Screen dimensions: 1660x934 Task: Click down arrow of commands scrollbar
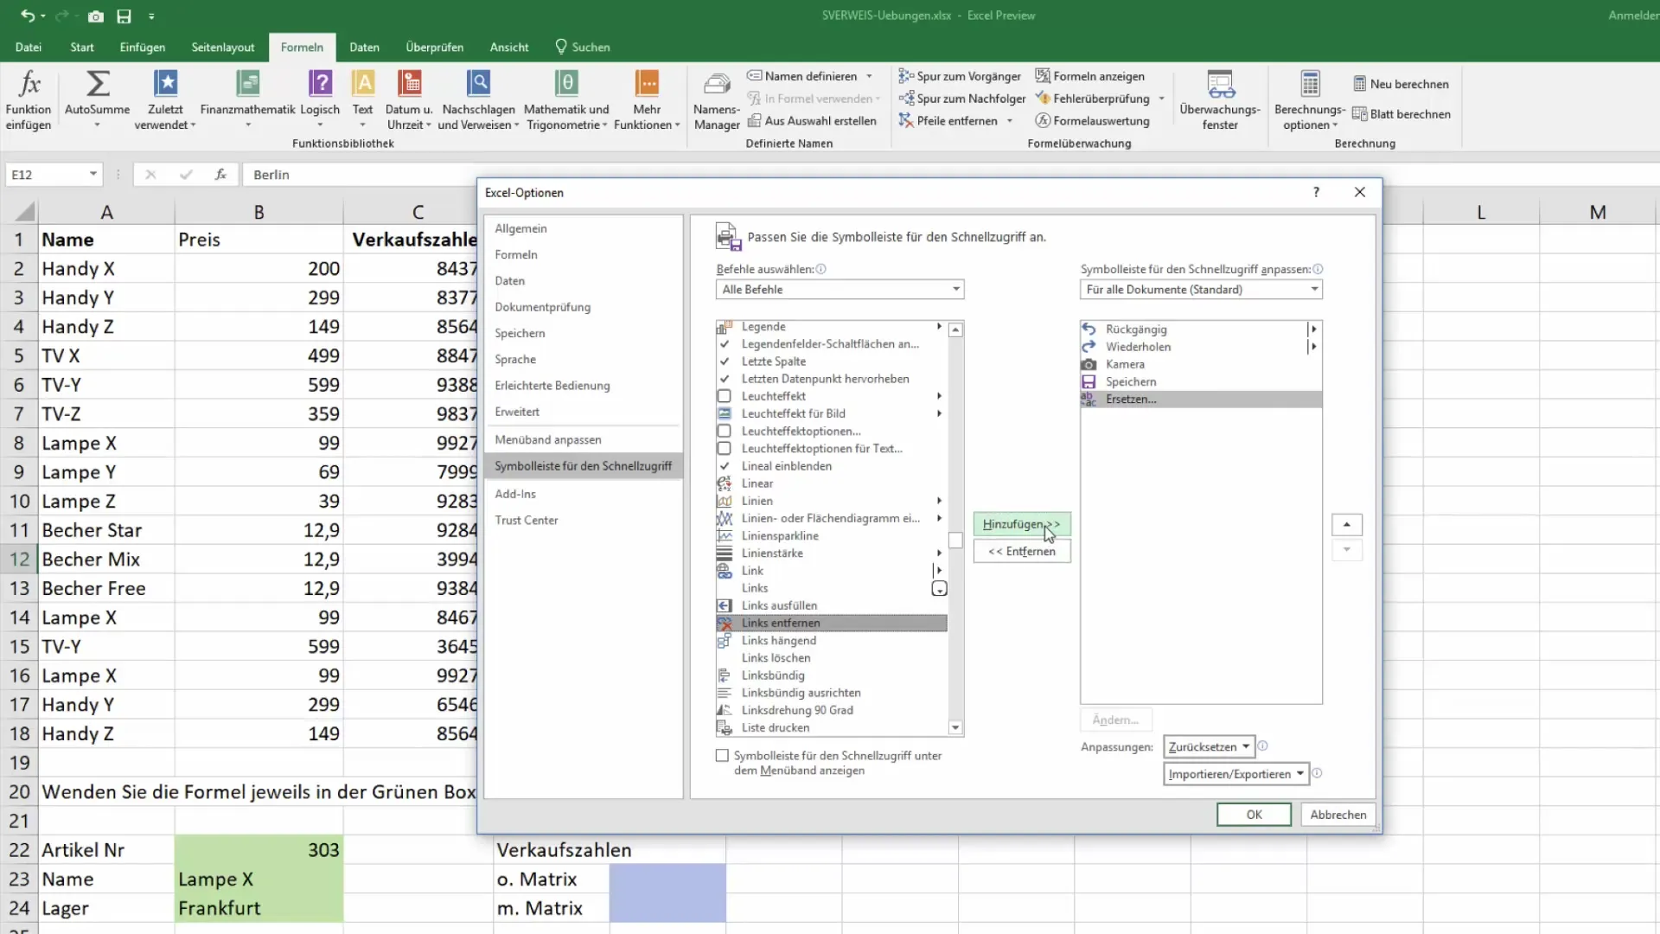[x=955, y=728]
